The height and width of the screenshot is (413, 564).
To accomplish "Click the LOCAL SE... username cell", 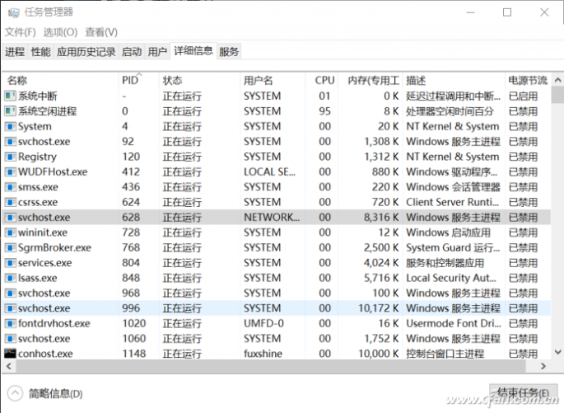I will tap(269, 171).
